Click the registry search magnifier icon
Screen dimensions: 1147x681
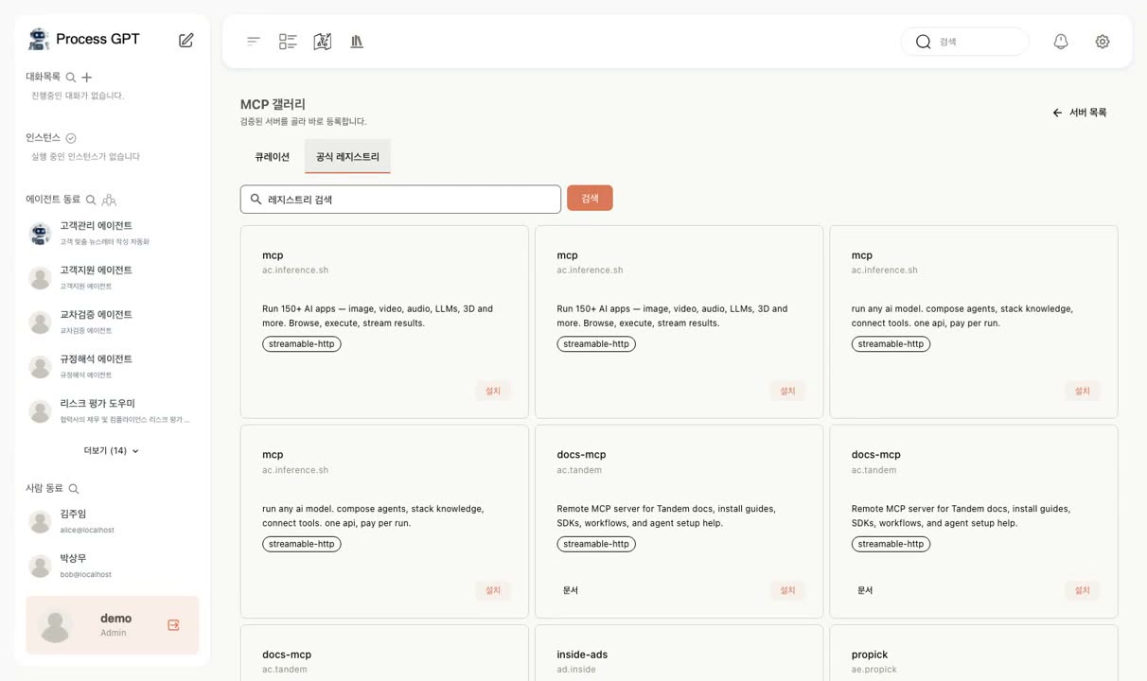click(x=256, y=200)
